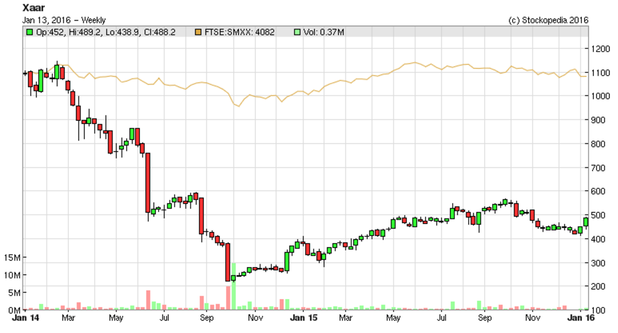Screen dimensions: 618x333
Task: Click the 'Nov' date label before Jan 15
Action: pos(255,318)
